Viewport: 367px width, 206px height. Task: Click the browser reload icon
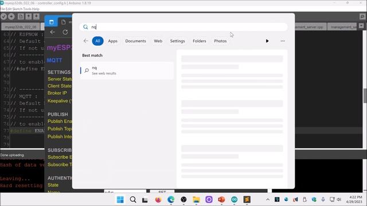pos(65,32)
